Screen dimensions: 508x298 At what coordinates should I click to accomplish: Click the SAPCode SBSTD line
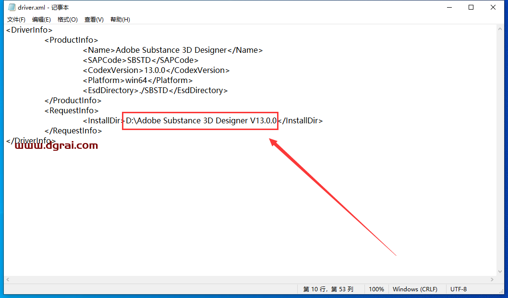point(141,60)
